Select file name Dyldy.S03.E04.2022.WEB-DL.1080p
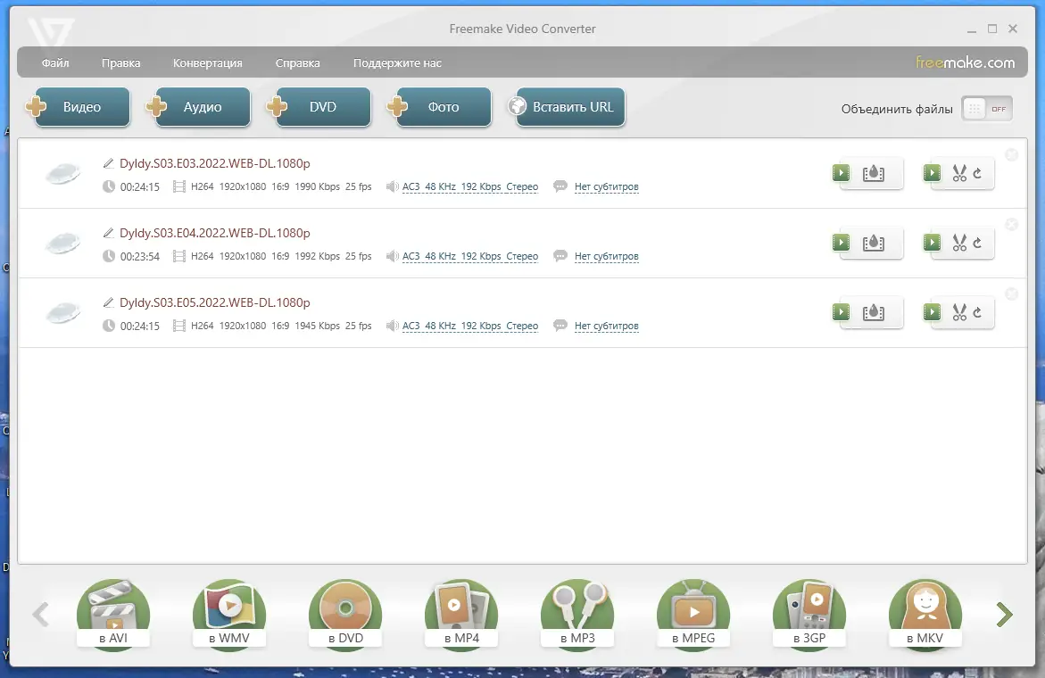The image size is (1045, 678). (214, 233)
